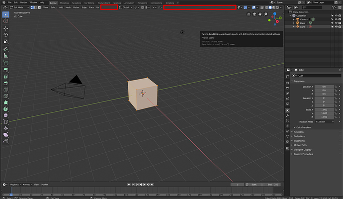Image resolution: width=343 pixels, height=199 pixels.
Task: Open the Material properties tab
Action: pos(287,141)
